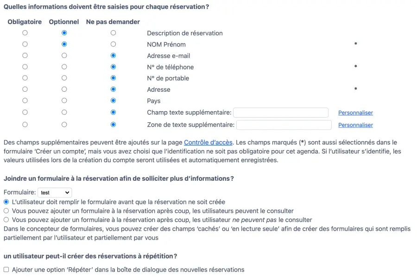
Task: Focus the Zone de texte supplémentaire input
Action: (284, 125)
